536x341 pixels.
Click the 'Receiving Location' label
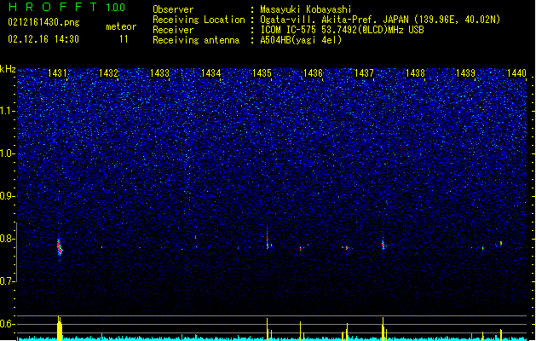[x=199, y=20]
